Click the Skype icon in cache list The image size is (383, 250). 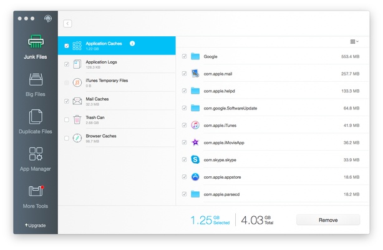click(195, 159)
